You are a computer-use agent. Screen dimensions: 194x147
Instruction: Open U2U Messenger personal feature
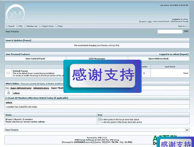(x=97, y=59)
